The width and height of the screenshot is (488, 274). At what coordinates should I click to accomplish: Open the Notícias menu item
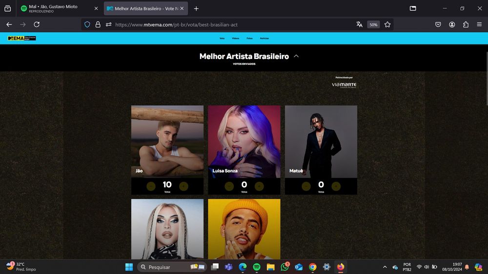tap(264, 38)
